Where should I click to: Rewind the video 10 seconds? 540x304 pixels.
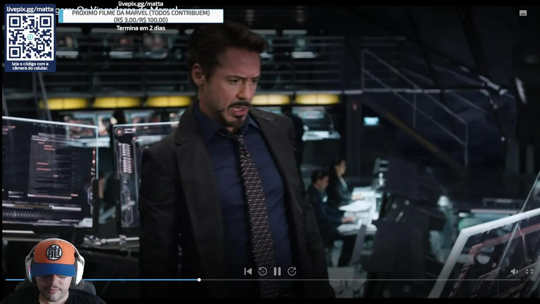point(262,271)
